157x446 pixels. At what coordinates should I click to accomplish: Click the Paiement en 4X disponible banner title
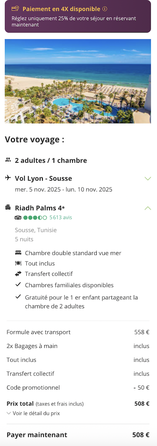pos(61,9)
